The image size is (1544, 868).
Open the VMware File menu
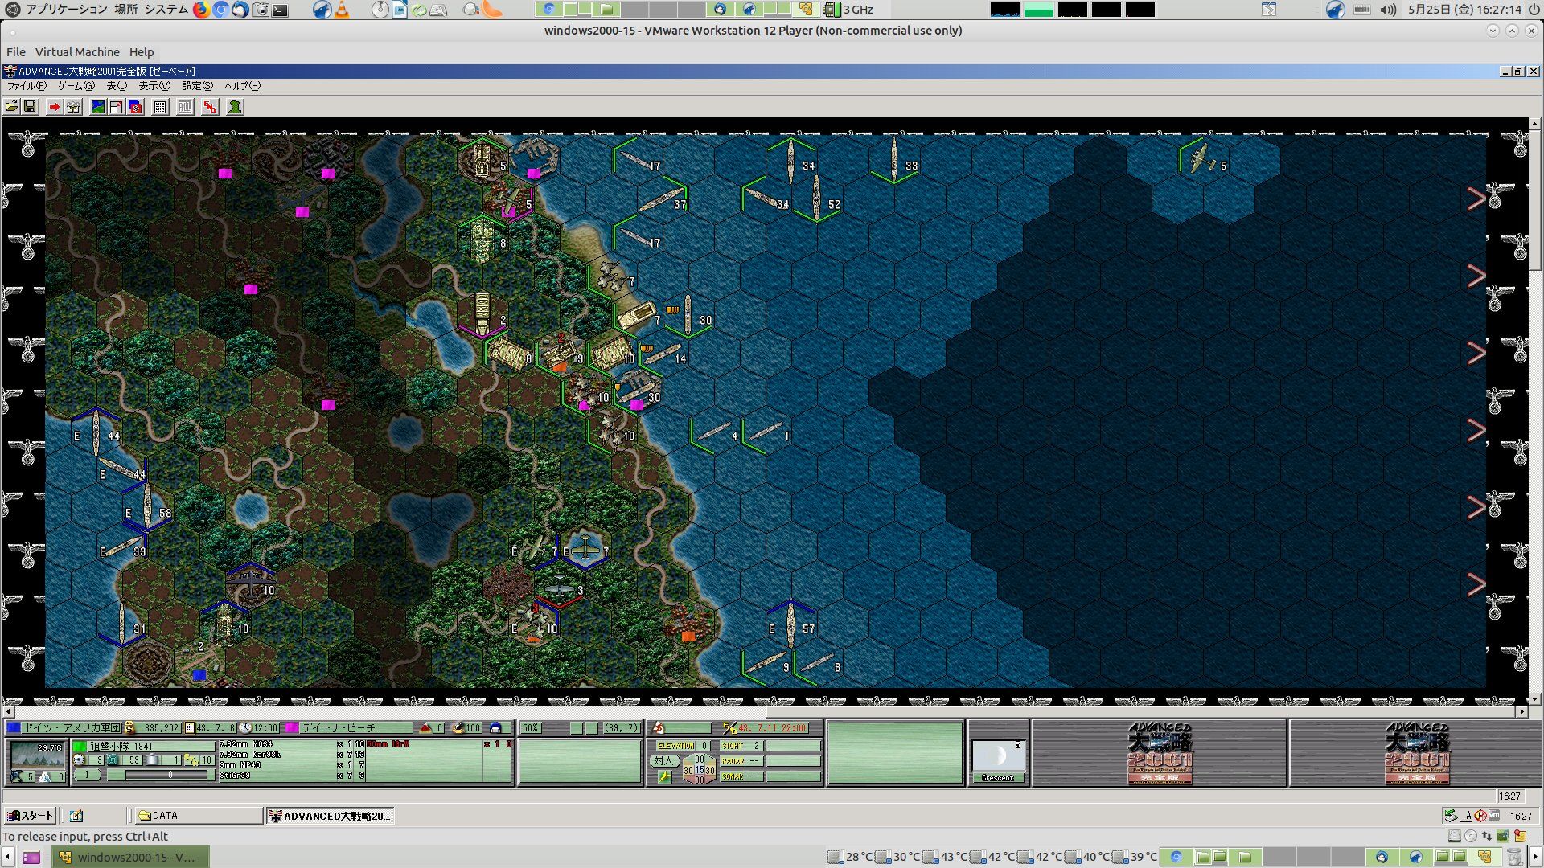coord(16,52)
